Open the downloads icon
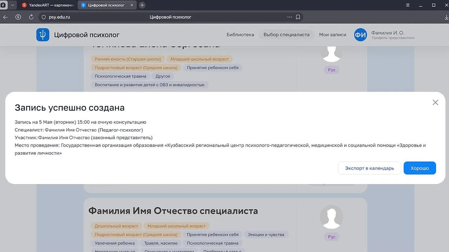Screen dimensions: 449x252 pyautogui.click(x=447, y=17)
